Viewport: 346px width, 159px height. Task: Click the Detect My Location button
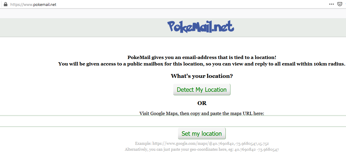(x=202, y=90)
